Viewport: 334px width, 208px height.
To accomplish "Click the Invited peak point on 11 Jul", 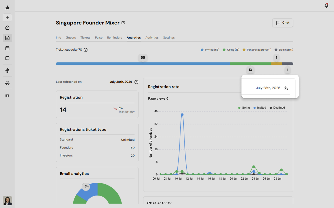I will tap(182, 115).
